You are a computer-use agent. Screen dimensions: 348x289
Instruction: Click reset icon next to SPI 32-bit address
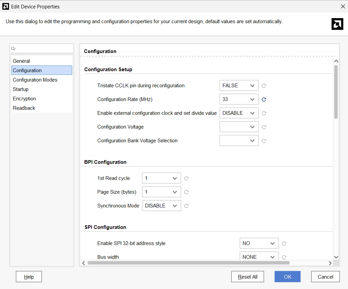(x=284, y=243)
